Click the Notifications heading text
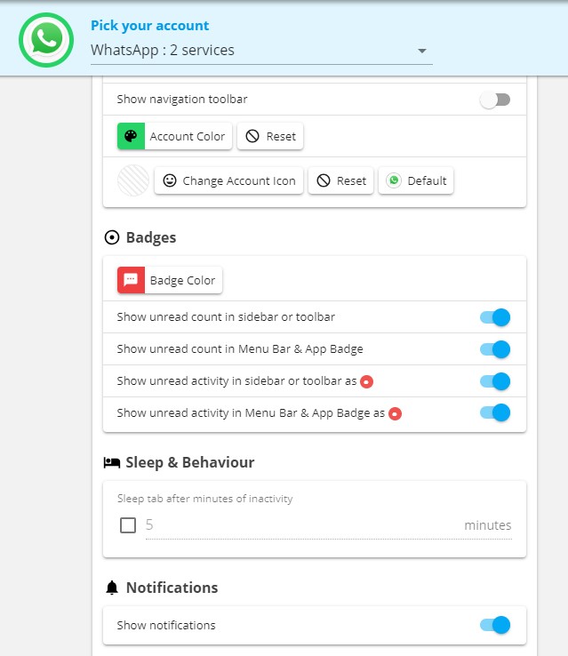Image resolution: width=568 pixels, height=656 pixels. tap(172, 588)
